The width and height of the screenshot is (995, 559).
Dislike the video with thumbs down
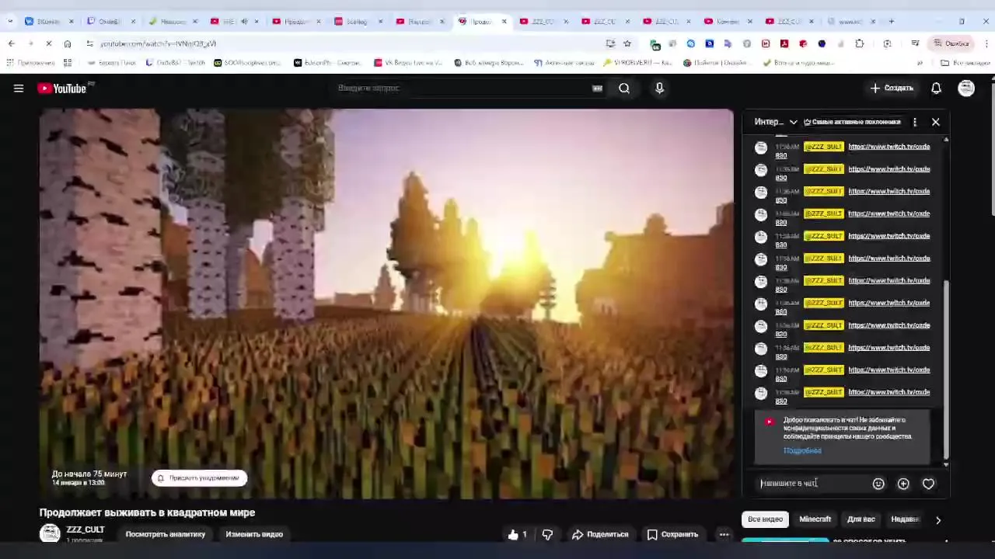pyautogui.click(x=547, y=534)
